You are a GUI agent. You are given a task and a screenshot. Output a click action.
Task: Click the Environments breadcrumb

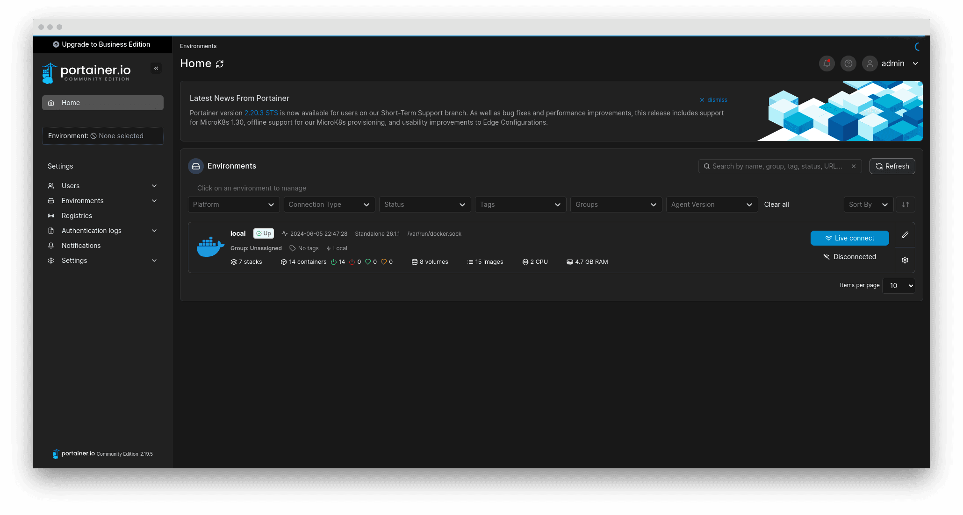coord(198,46)
